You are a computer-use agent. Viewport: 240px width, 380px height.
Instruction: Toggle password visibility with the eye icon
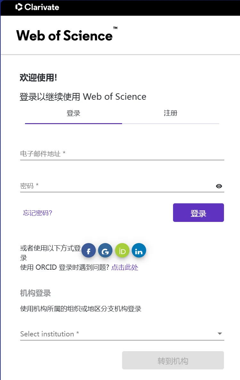[x=219, y=186]
